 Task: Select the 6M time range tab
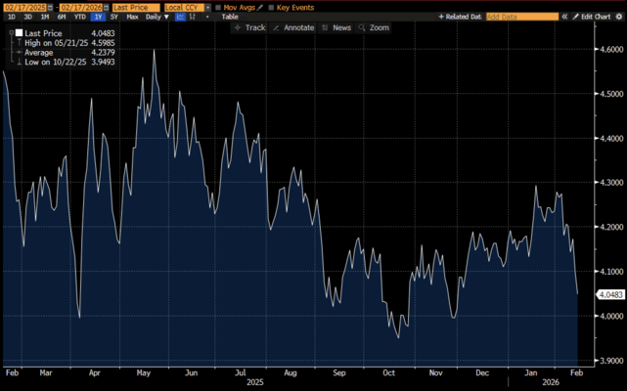coord(62,17)
